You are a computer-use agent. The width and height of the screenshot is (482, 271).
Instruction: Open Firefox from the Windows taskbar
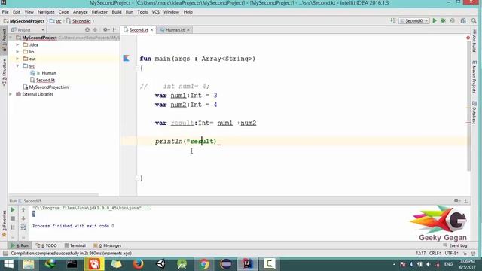click(138, 264)
